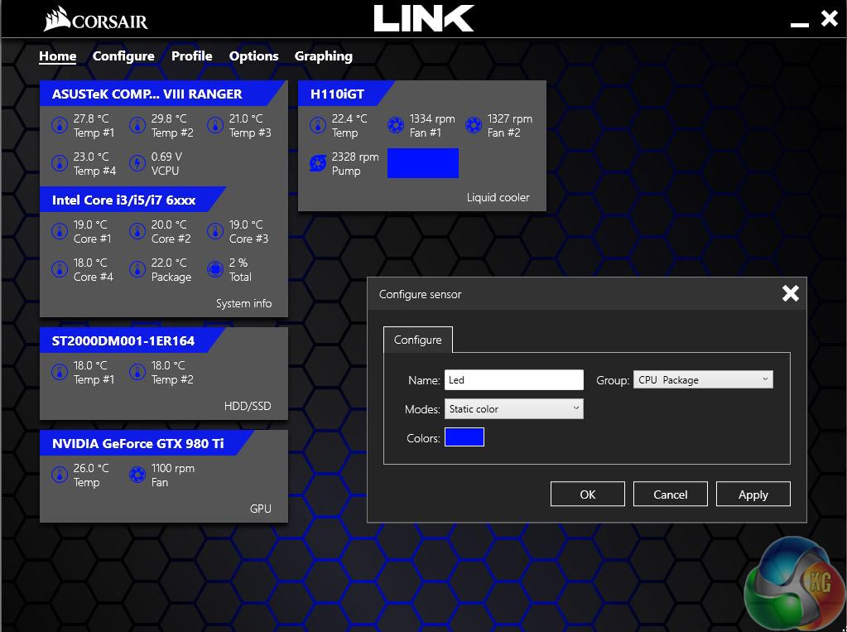847x632 pixels.
Task: Select the CPU Total load chip icon
Action: [x=215, y=269]
